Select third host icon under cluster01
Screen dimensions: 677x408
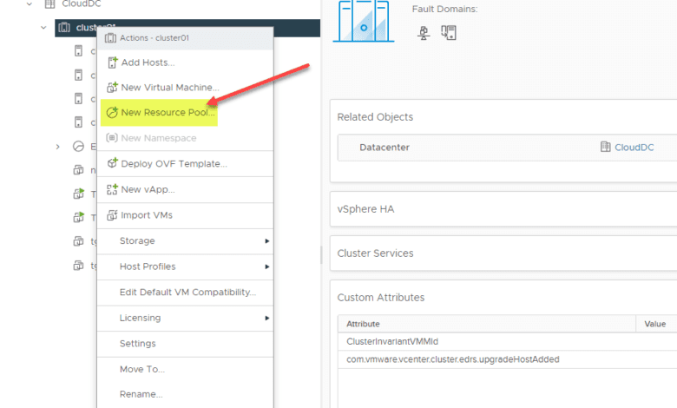point(78,98)
